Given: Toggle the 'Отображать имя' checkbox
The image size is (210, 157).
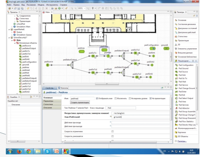Looking at the screenshot, I should coord(97,98).
